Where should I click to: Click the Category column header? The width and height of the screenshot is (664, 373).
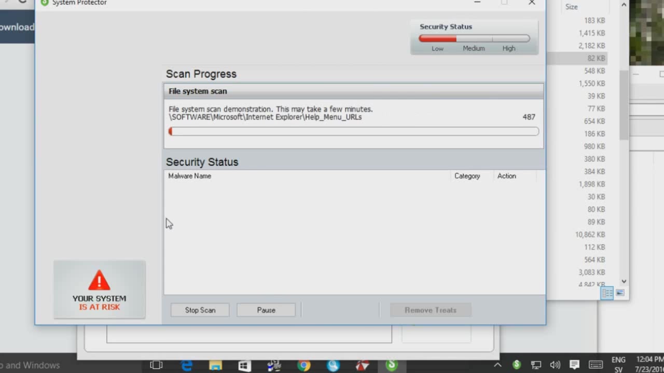pyautogui.click(x=467, y=176)
